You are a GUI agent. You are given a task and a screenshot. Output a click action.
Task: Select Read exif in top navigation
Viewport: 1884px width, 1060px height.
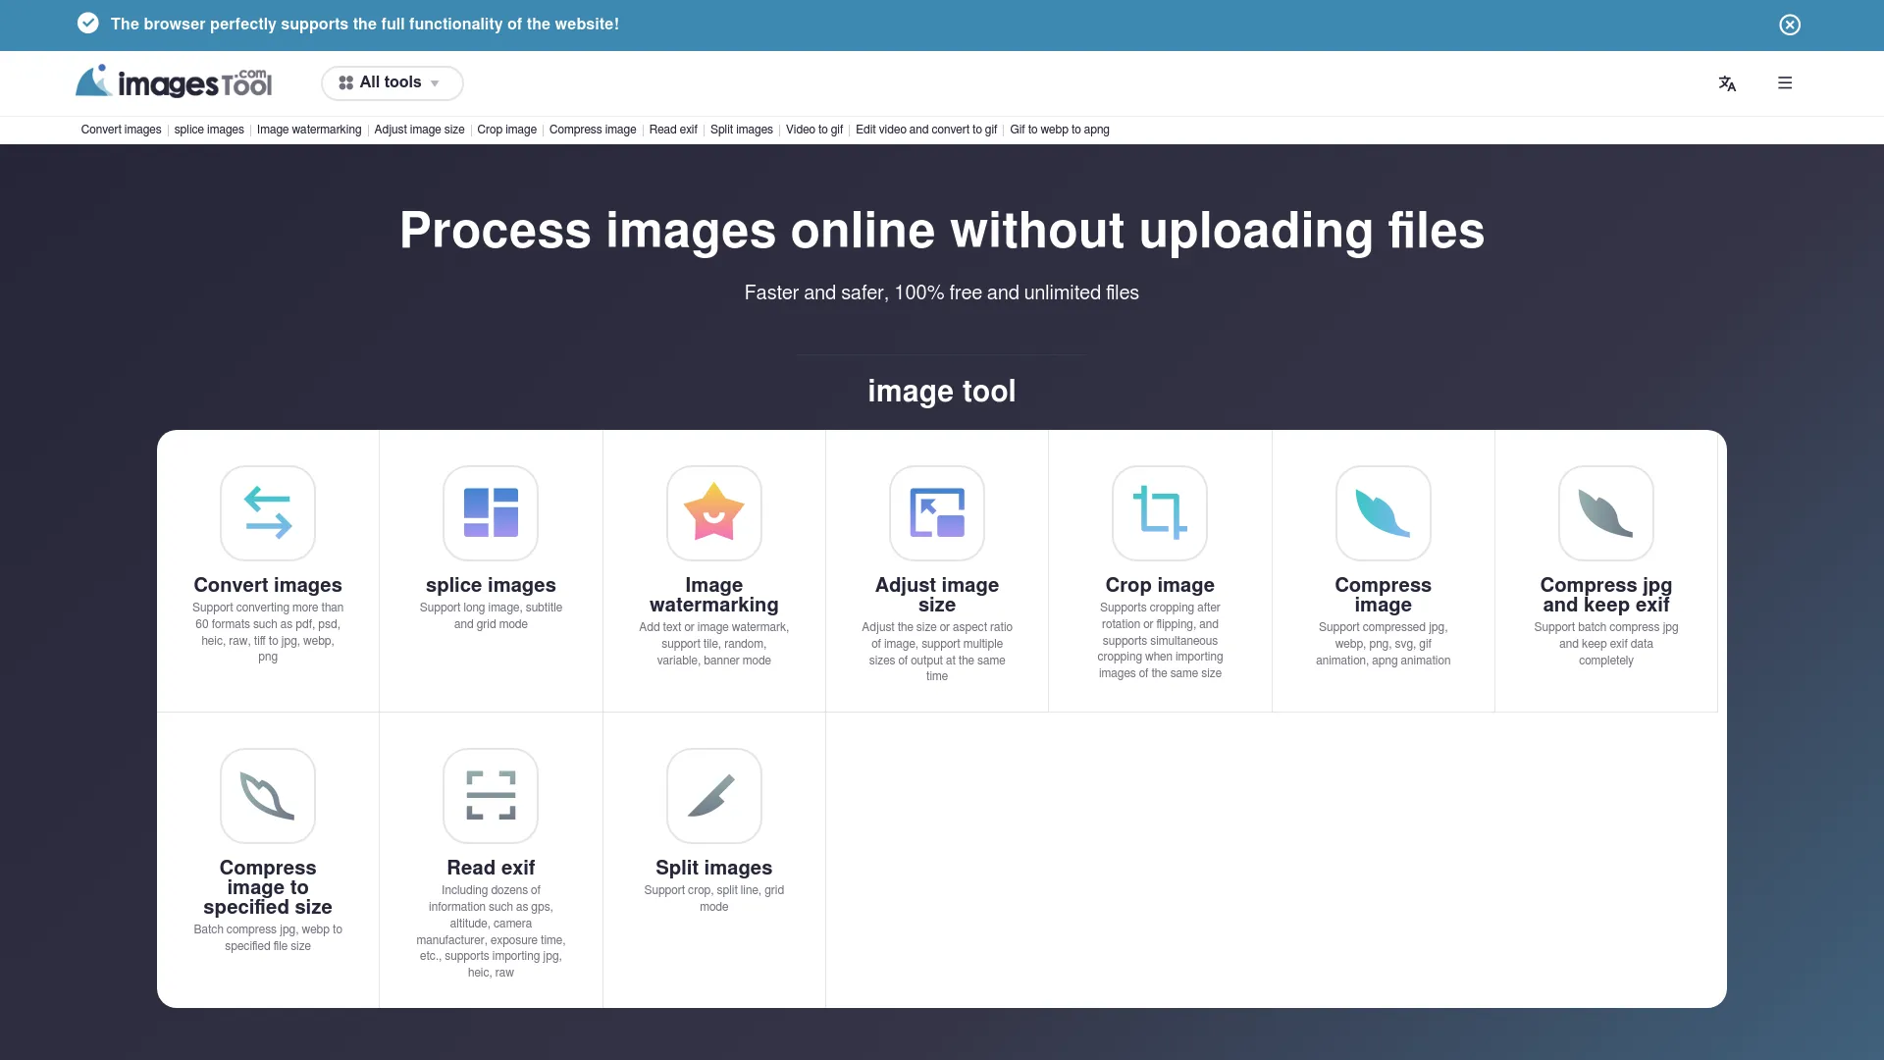pyautogui.click(x=673, y=130)
